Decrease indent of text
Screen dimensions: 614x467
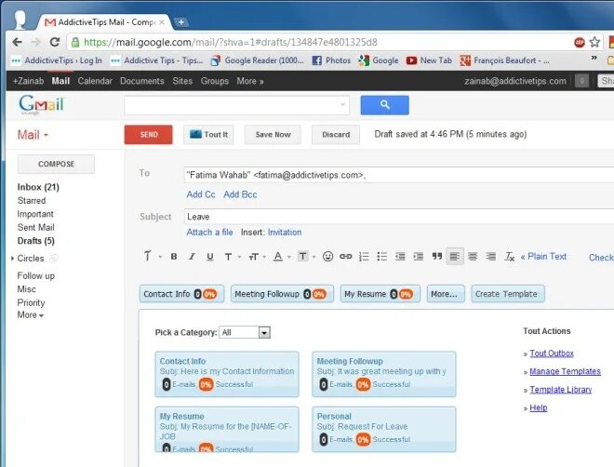click(400, 257)
